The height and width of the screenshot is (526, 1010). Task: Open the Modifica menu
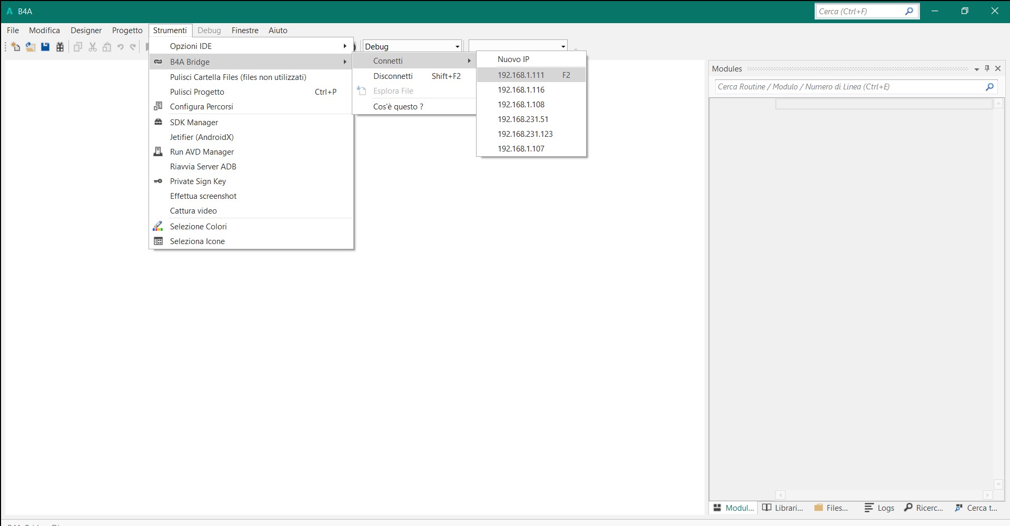(44, 31)
